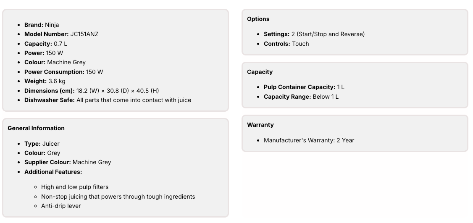Click the General Information heading
Image resolution: width=473 pixels, height=223 pixels.
(36, 128)
